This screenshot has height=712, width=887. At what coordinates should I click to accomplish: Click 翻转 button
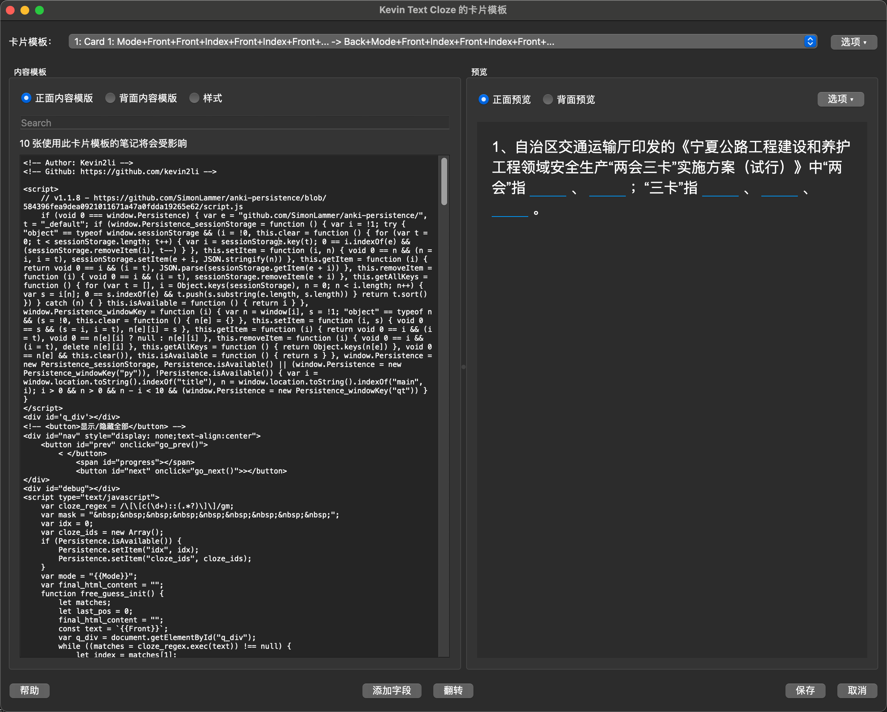tap(453, 690)
